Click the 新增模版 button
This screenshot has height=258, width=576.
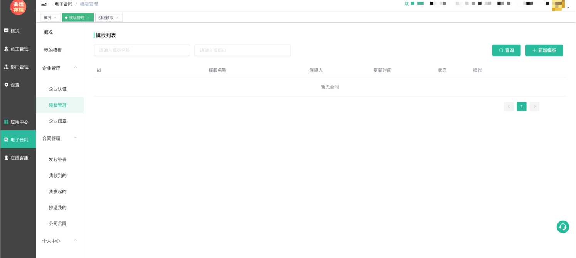[x=544, y=50]
